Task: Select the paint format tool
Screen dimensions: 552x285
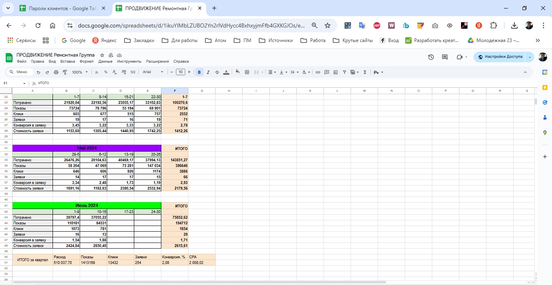Action: coord(65,72)
